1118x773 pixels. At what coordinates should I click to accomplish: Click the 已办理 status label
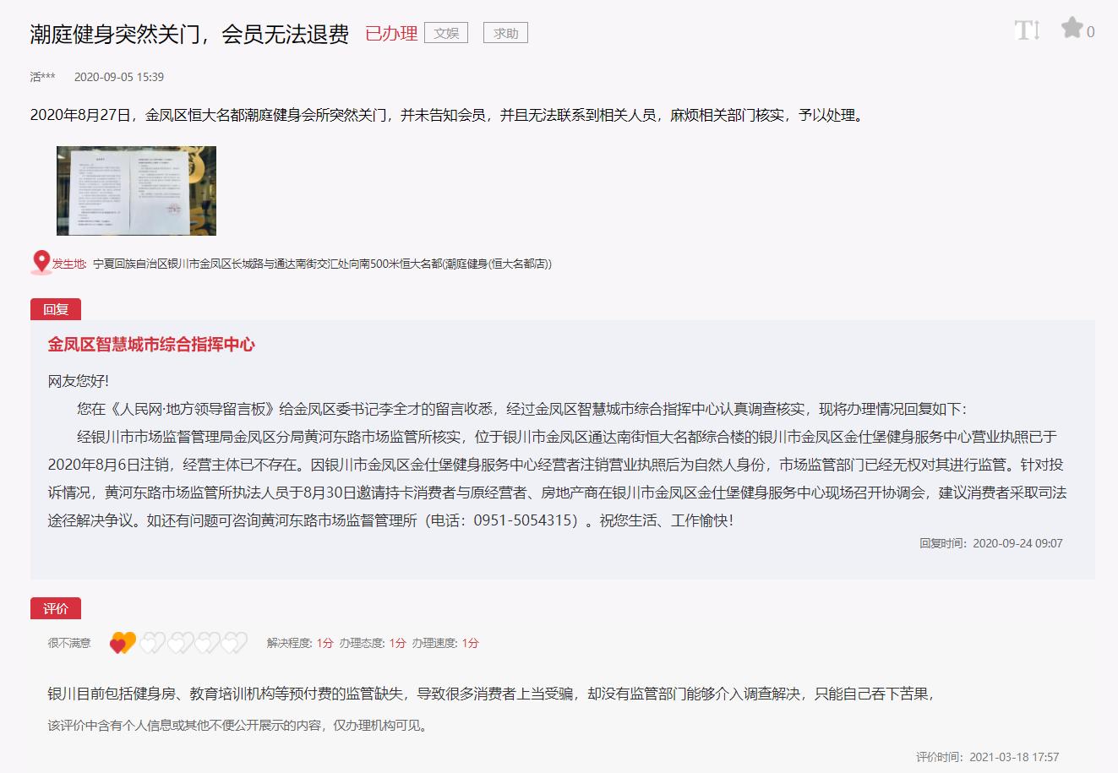coord(391,34)
